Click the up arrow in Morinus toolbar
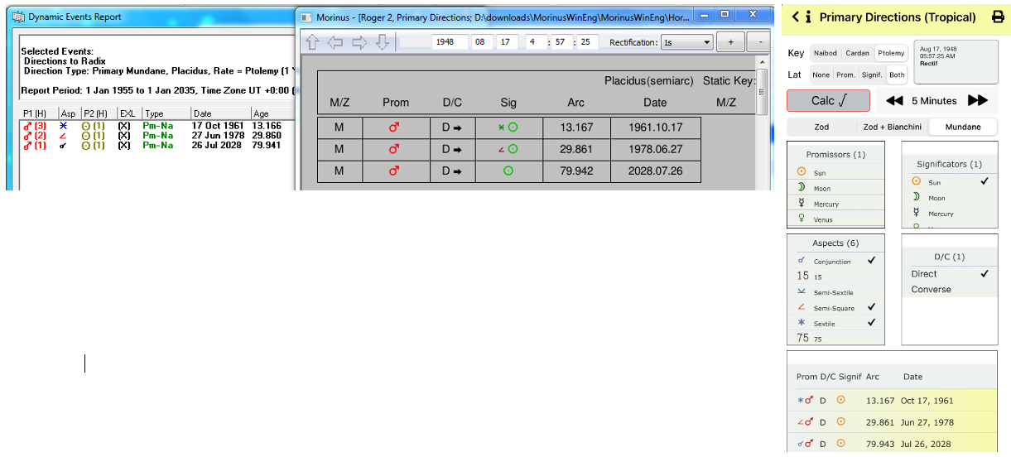1011x457 pixels. (312, 42)
